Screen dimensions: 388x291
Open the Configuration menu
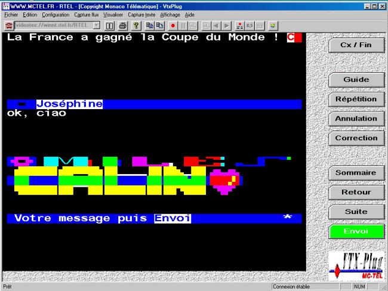tap(56, 15)
